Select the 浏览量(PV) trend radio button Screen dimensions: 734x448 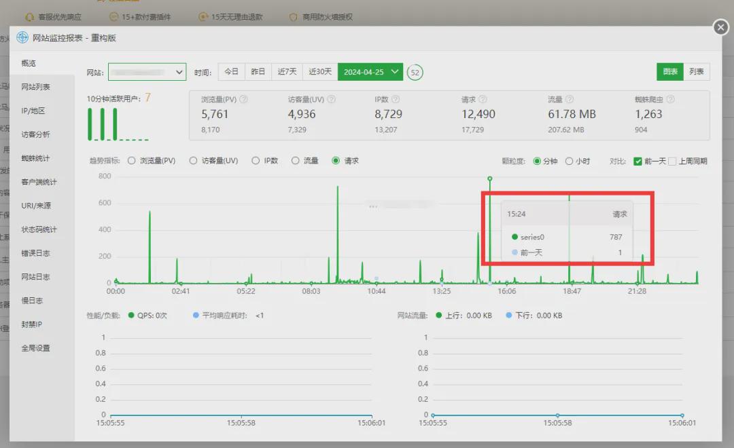point(132,160)
